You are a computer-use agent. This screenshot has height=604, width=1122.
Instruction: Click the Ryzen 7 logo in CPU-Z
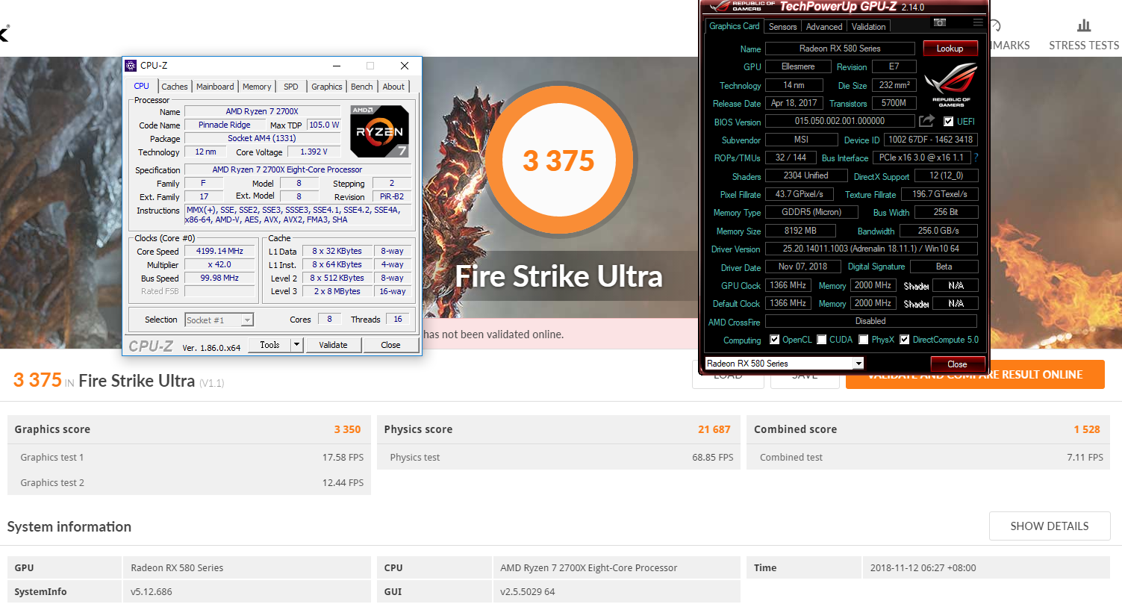point(380,131)
